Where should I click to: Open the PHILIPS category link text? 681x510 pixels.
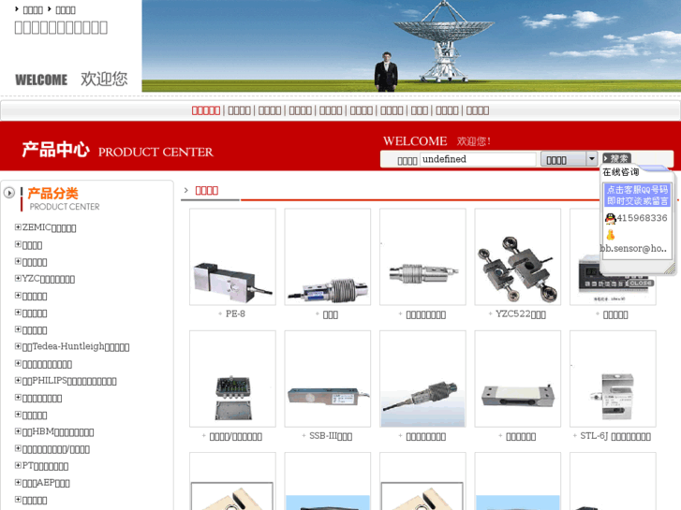[x=69, y=381]
